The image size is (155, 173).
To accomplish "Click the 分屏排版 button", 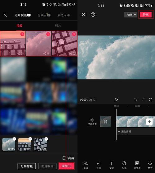I will (27, 166).
